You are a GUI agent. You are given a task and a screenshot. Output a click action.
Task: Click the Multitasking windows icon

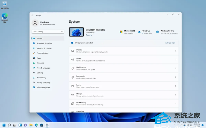click(73, 104)
